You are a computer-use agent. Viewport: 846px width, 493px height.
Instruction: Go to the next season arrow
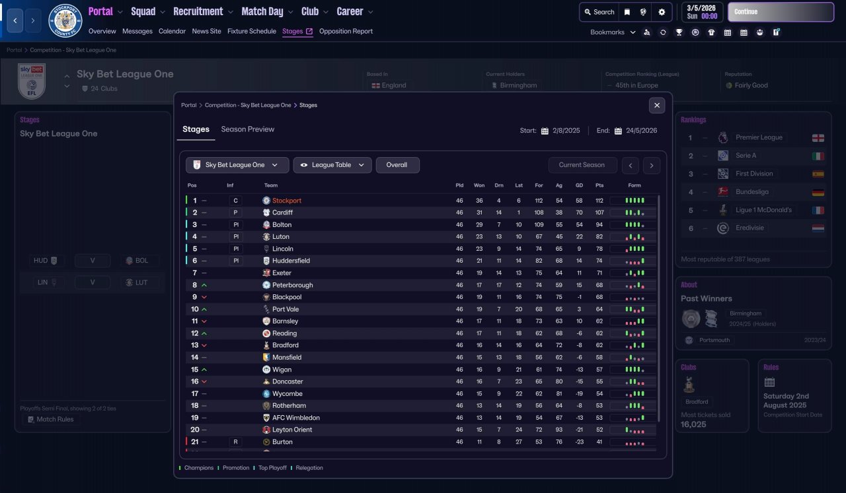pyautogui.click(x=652, y=165)
